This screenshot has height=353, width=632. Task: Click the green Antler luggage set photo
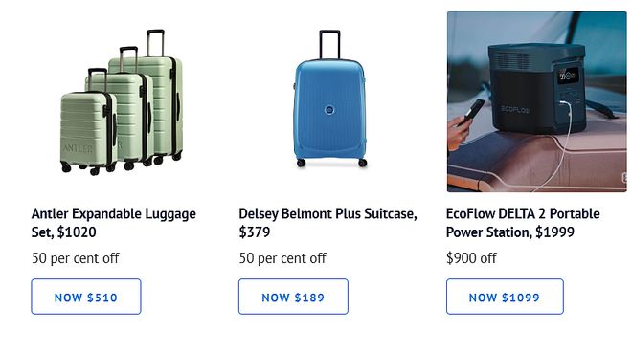point(121,102)
